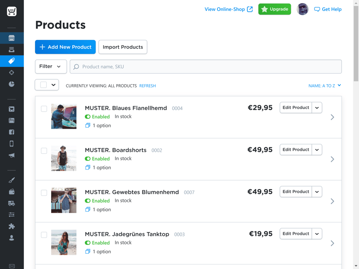The width and height of the screenshot is (359, 269).
Task: Click the View Online-Shop link
Action: coord(228,9)
